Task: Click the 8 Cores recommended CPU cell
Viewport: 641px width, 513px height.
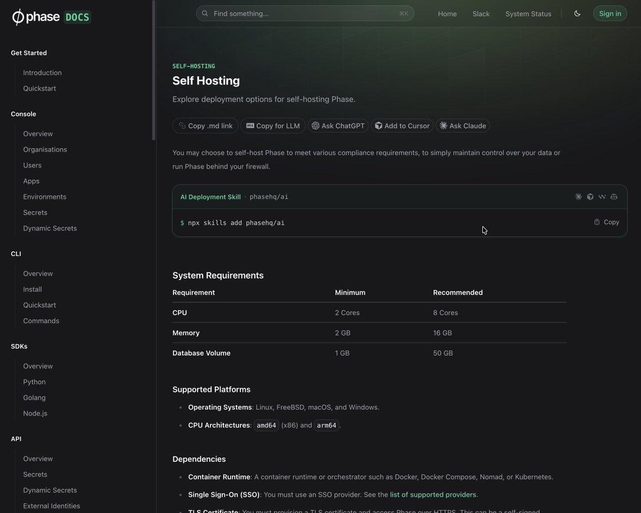Action: click(445, 313)
